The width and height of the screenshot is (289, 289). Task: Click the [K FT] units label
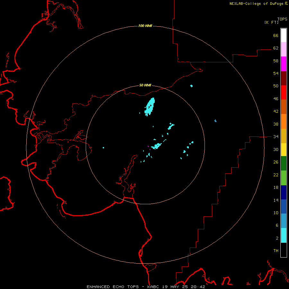[271, 22]
